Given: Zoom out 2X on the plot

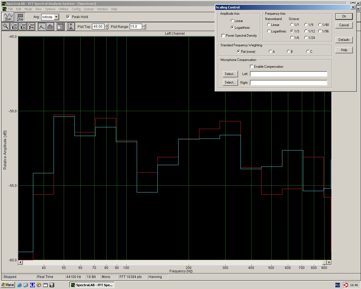Looking at the screenshot, I should (x=23, y=27).
